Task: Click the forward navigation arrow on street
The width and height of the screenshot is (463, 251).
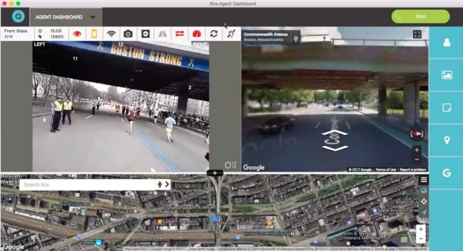Action: [335, 133]
